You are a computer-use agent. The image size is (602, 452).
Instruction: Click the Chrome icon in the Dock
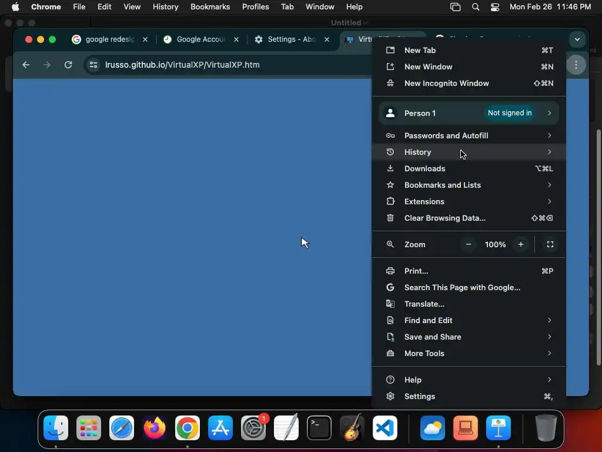188,428
